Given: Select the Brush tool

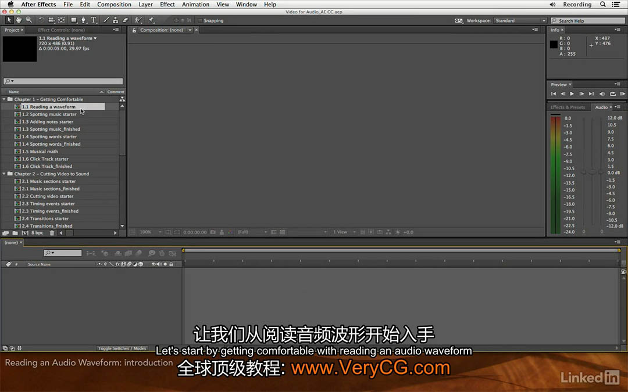Looking at the screenshot, I should 106,20.
